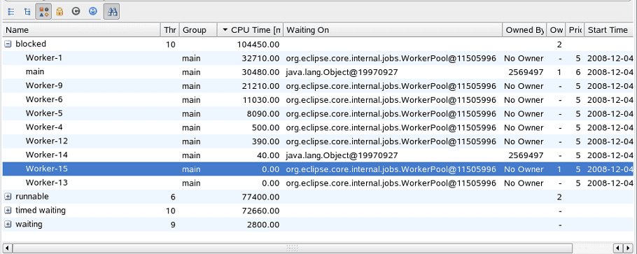This screenshot has height=254, width=637.
Task: Sort by the Group column header
Action: click(x=198, y=30)
